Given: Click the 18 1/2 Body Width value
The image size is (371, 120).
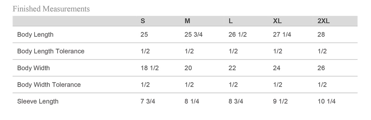Looking at the screenshot, I should [x=150, y=68].
